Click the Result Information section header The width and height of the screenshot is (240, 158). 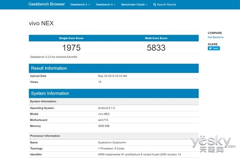point(114,68)
